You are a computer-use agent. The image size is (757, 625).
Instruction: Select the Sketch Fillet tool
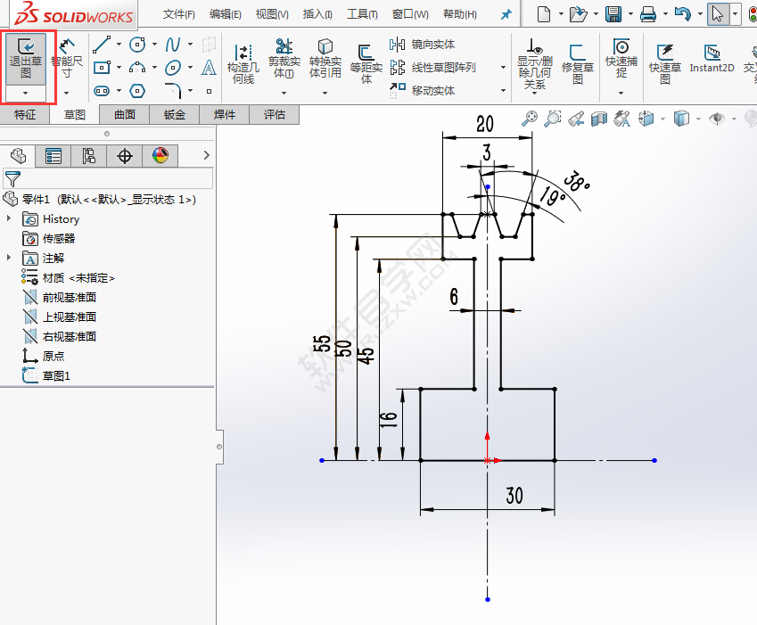pos(174,90)
